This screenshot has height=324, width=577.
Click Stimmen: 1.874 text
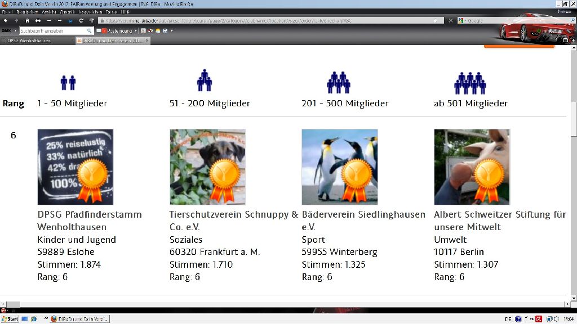pyautogui.click(x=69, y=264)
